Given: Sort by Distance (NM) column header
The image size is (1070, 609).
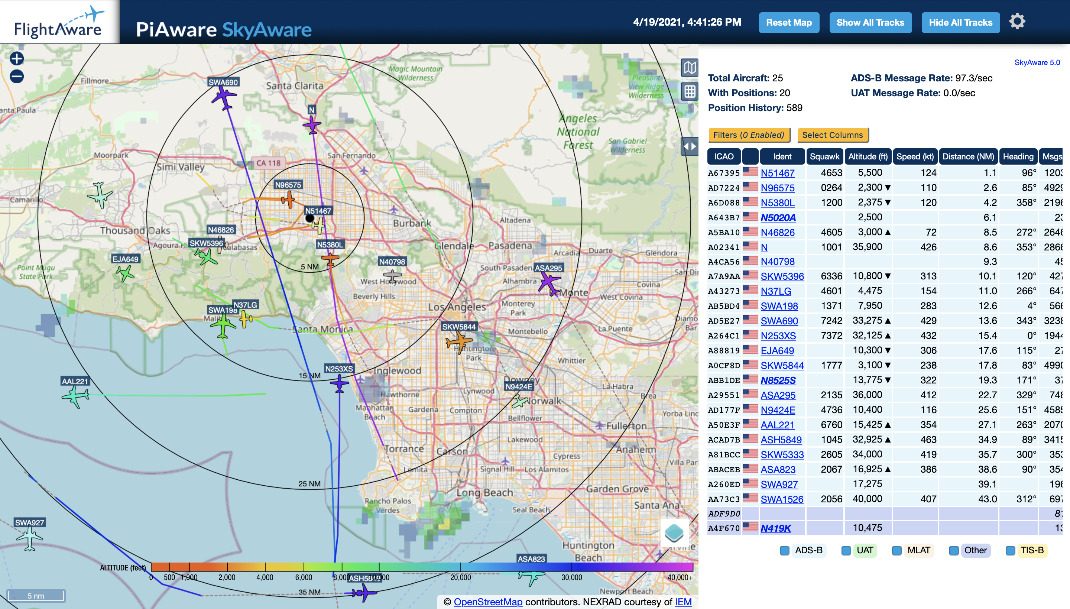Looking at the screenshot, I should [x=969, y=156].
